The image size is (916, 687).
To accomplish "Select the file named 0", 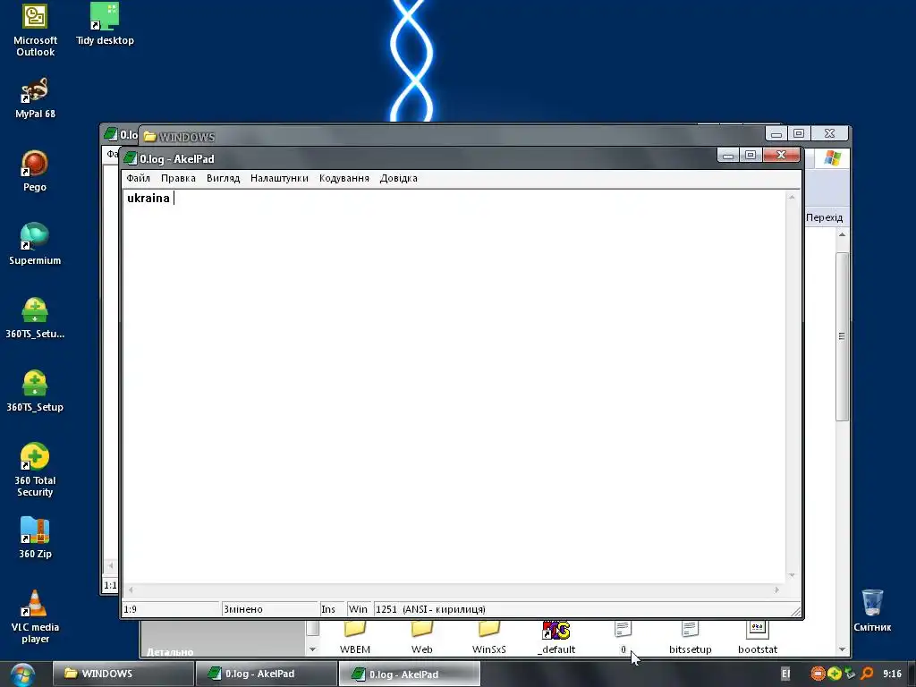I will 623,638.
